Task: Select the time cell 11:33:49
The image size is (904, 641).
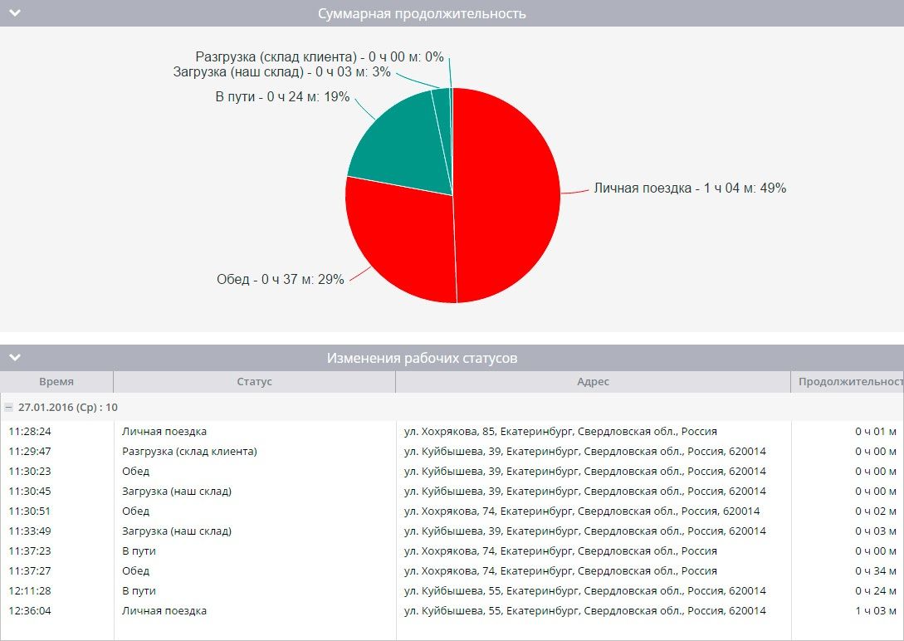Action: (30, 531)
